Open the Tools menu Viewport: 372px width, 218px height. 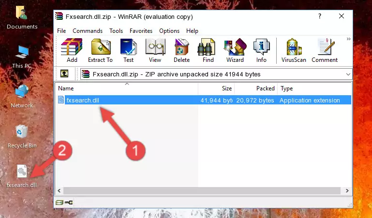point(116,31)
